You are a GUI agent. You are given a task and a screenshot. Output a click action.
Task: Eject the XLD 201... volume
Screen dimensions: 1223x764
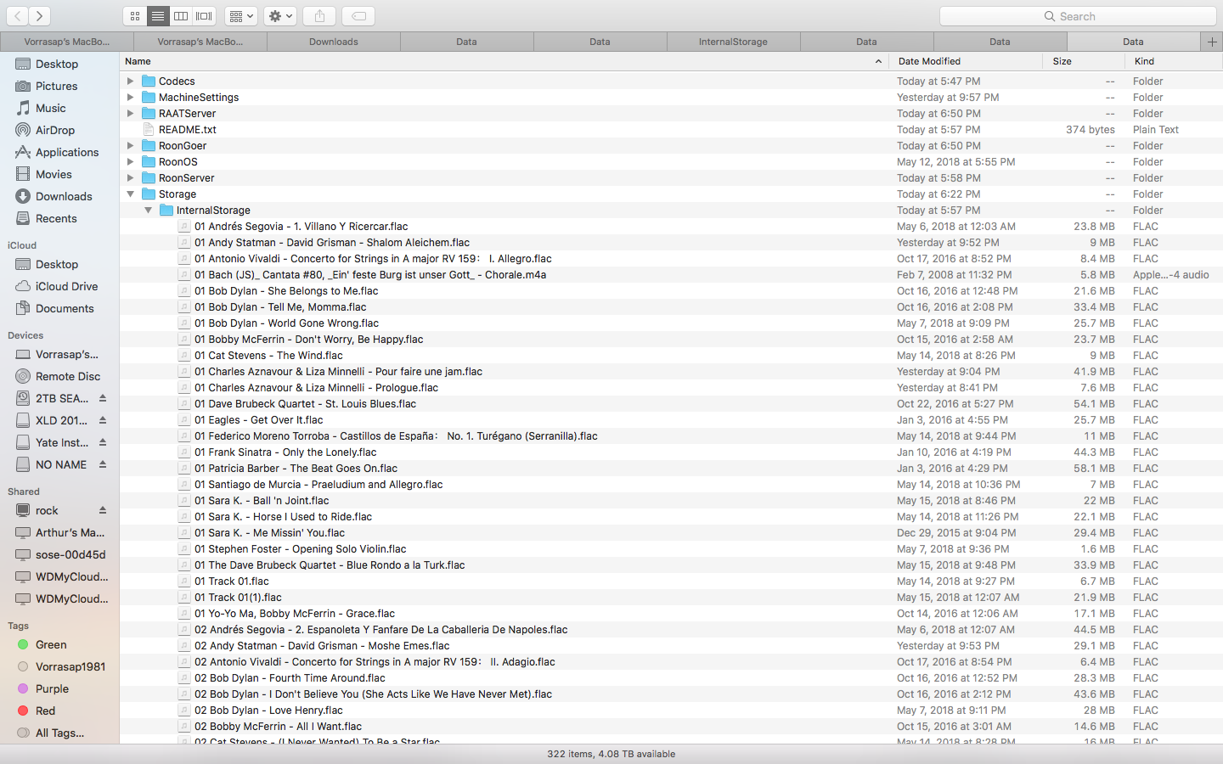coord(103,420)
